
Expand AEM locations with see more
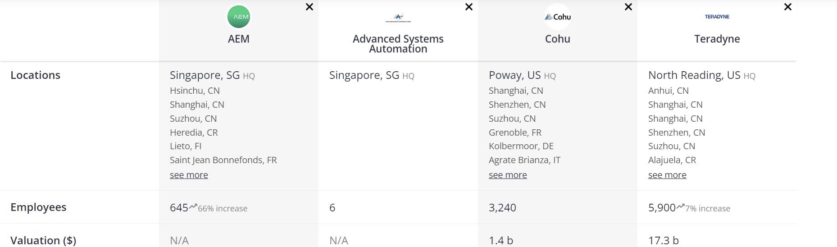(189, 175)
